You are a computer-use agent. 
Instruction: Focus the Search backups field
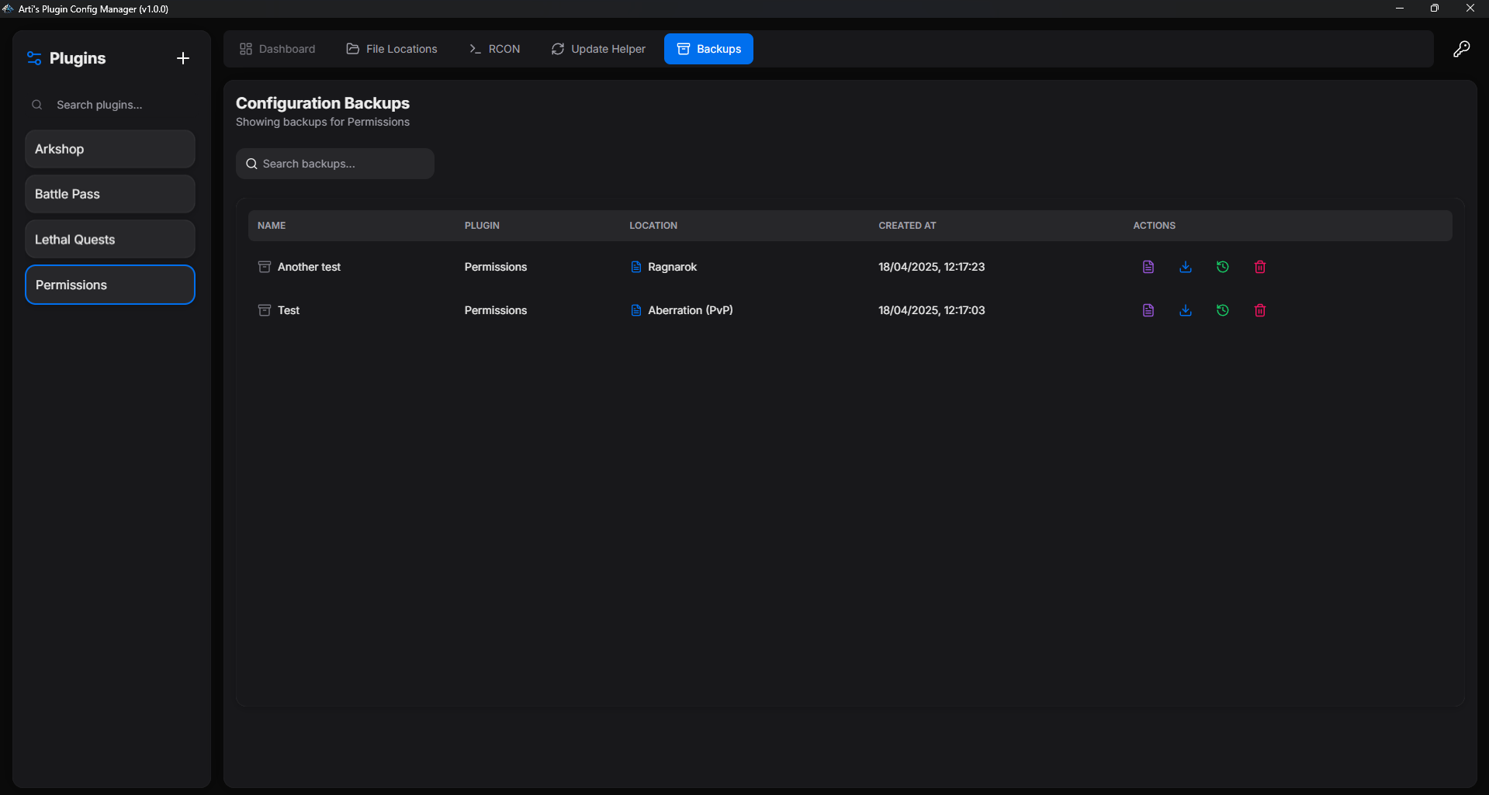coord(335,164)
